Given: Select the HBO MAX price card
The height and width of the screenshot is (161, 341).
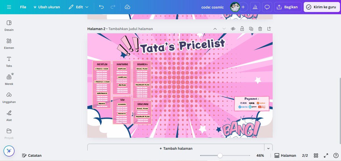Looking at the screenshot, I should click(x=142, y=112).
